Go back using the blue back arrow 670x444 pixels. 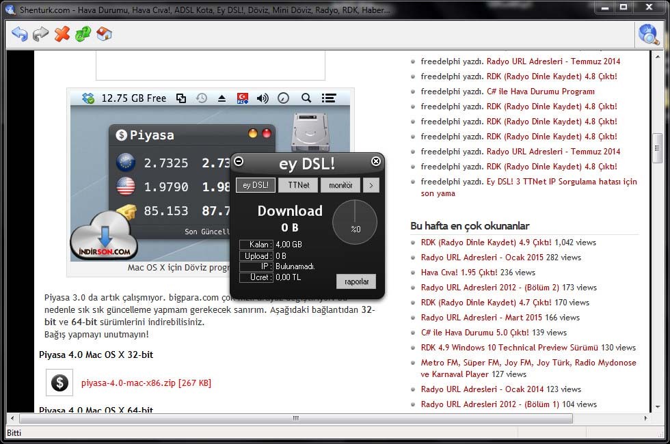tap(20, 33)
